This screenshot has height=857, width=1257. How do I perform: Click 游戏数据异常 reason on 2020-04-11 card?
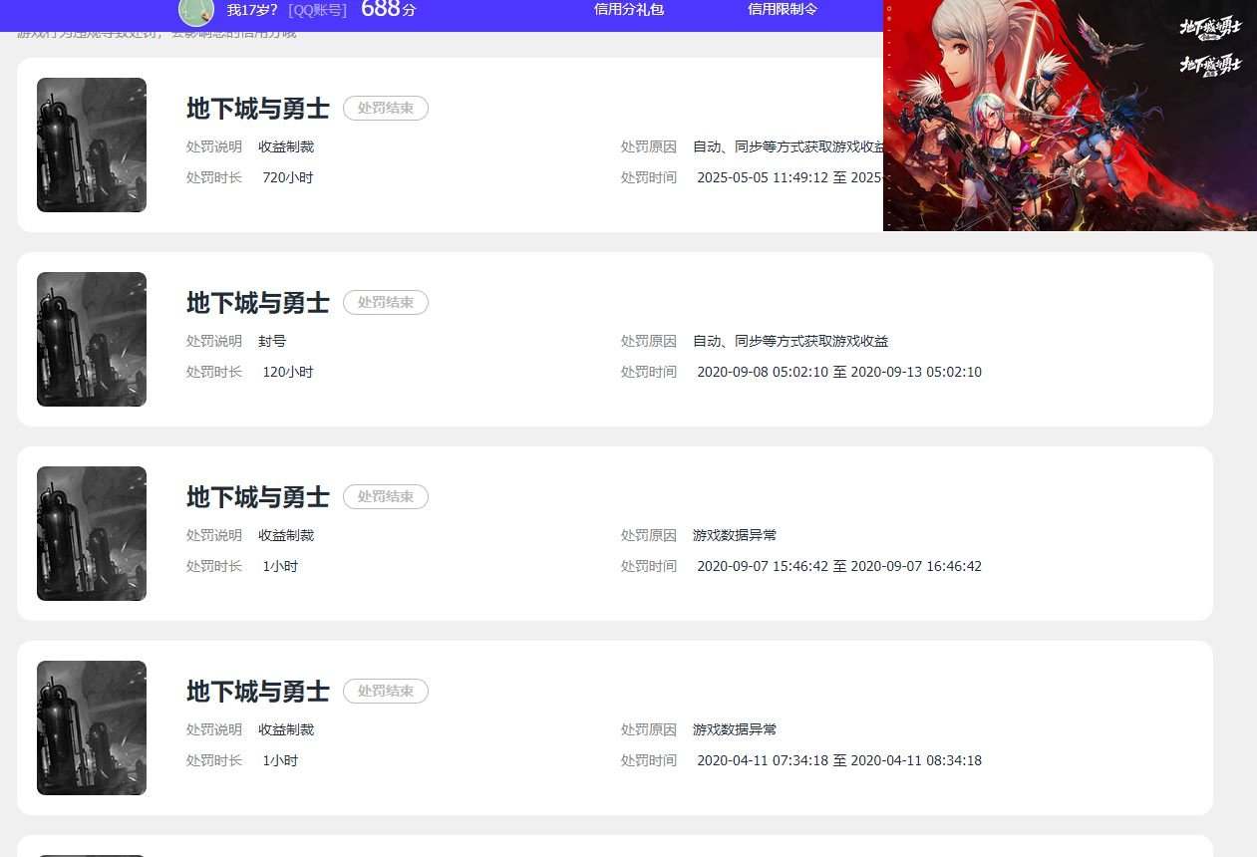point(735,729)
